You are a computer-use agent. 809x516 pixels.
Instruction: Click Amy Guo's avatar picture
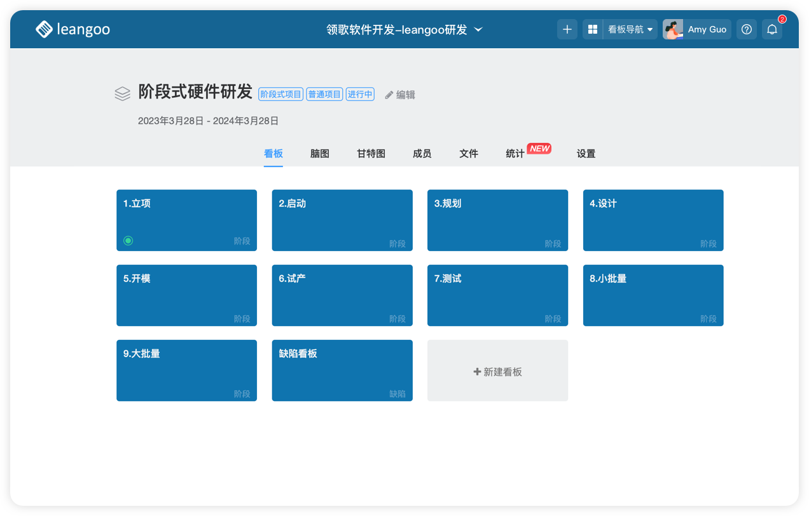(x=673, y=29)
